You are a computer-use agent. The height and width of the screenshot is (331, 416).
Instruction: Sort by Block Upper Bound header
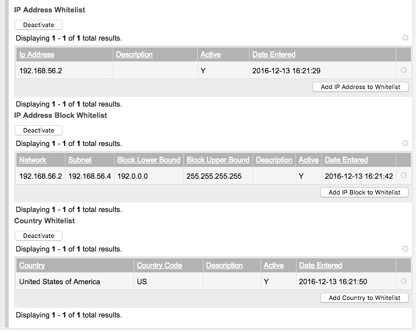[x=218, y=160]
